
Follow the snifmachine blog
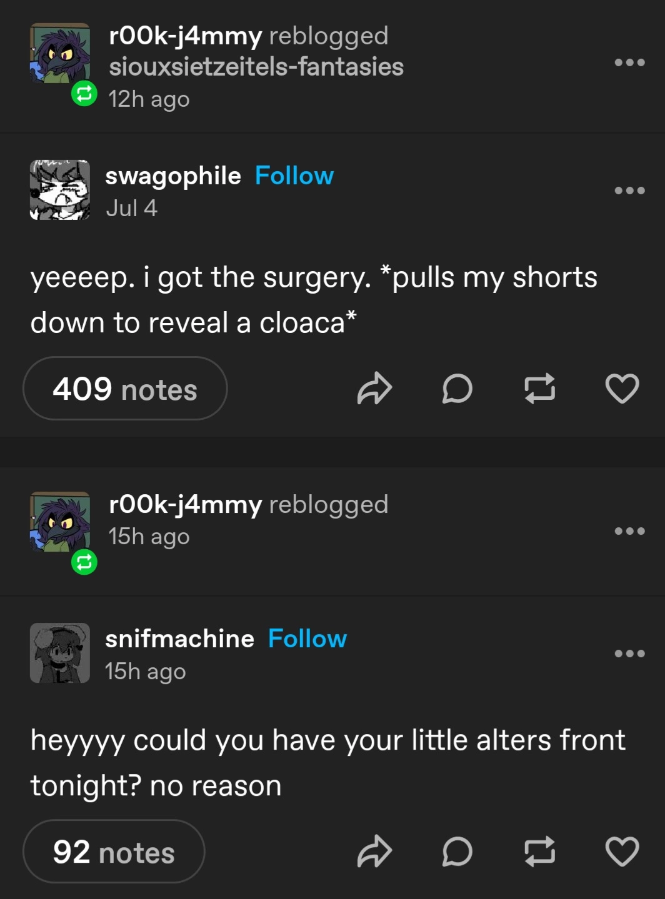coord(307,639)
